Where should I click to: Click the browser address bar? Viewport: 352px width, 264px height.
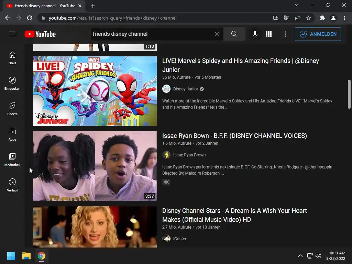[x=155, y=18]
